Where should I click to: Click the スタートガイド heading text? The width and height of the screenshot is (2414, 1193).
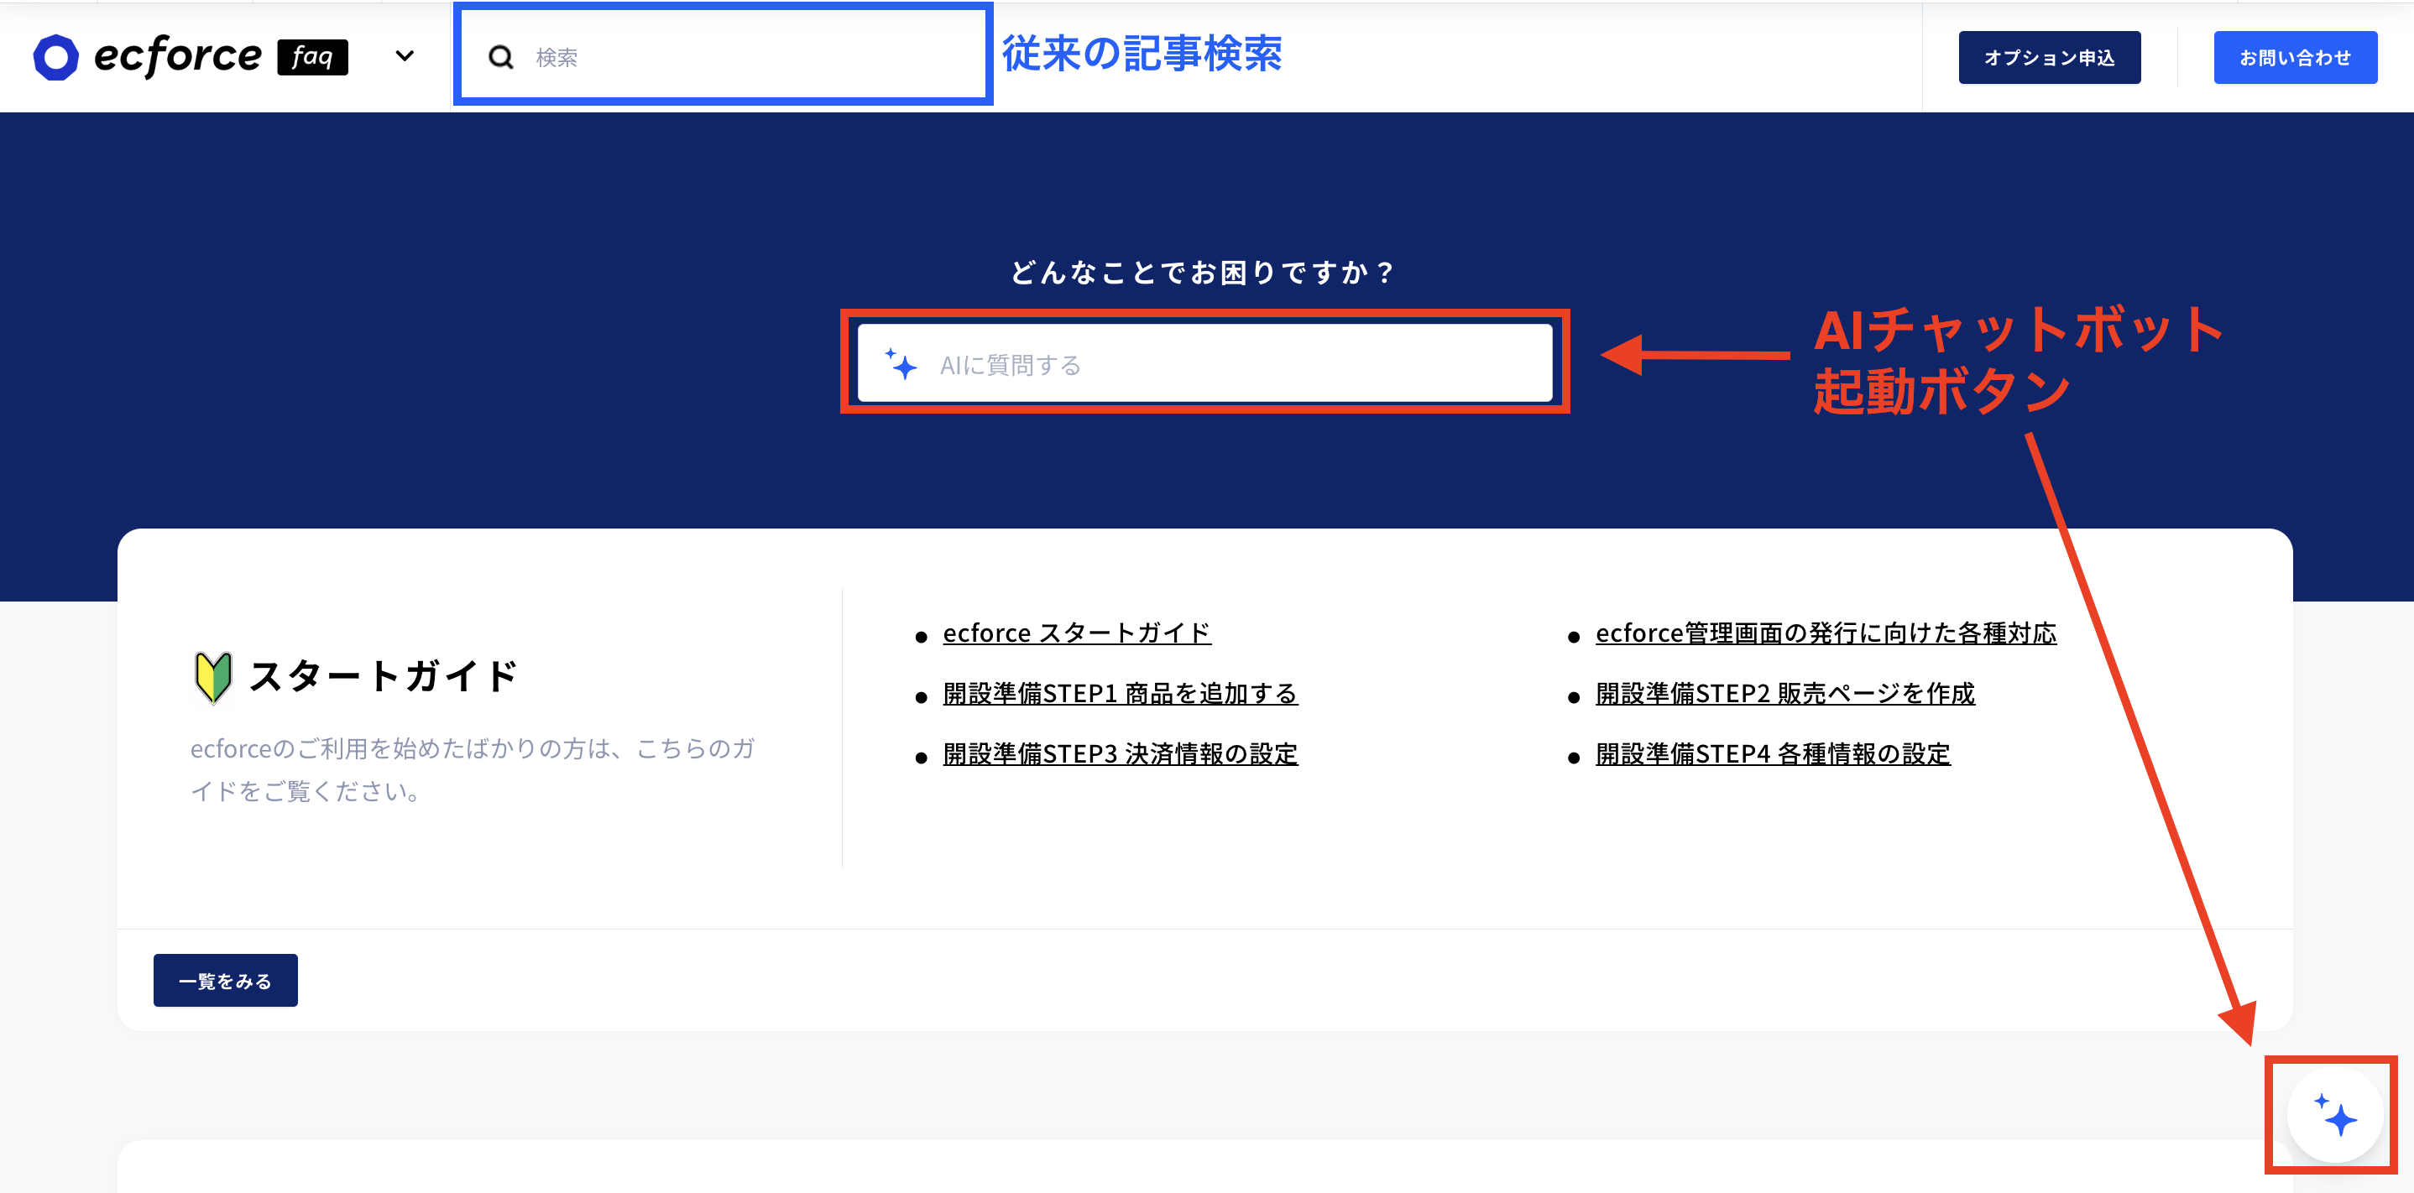pyautogui.click(x=384, y=676)
